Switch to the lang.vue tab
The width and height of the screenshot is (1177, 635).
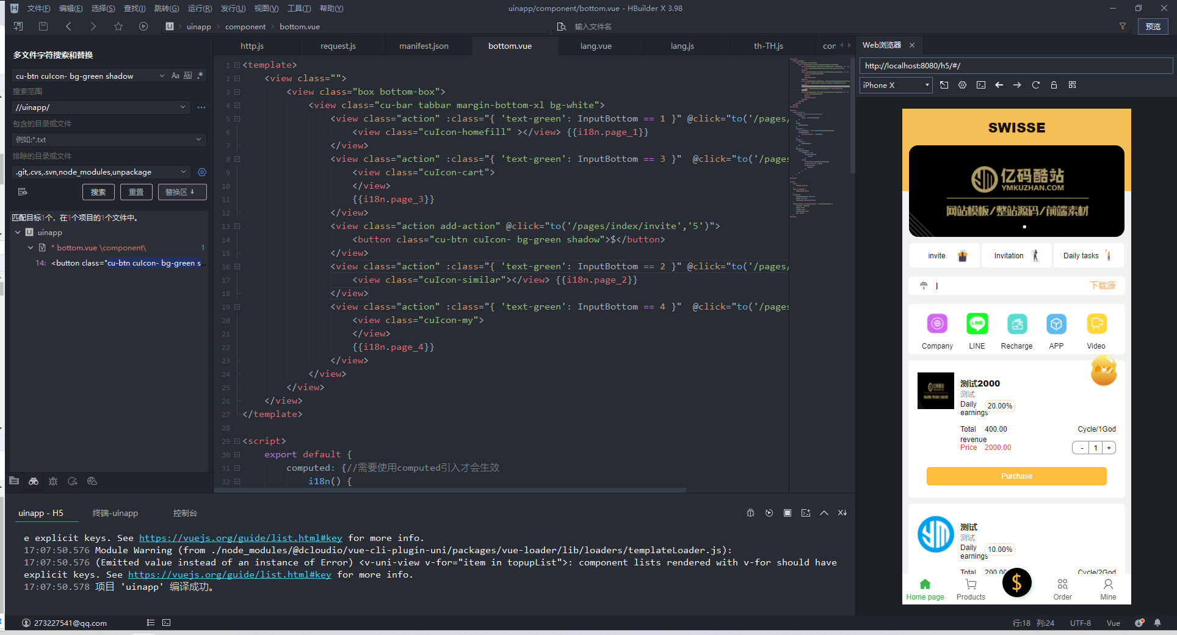596,46
